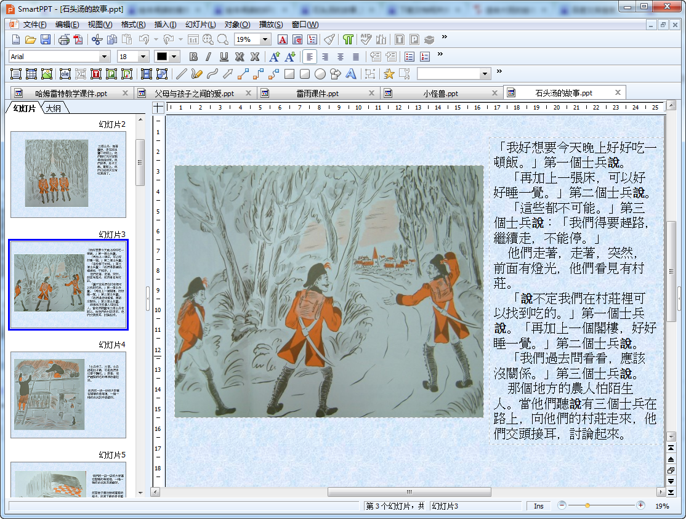Screen dimensions: 686x519
Task: Select the ellipse shape tool
Action: click(320, 74)
